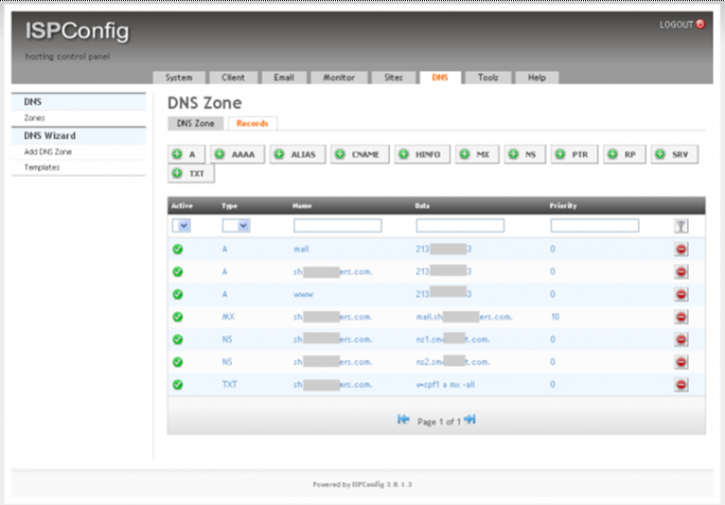Screen dimensions: 725x505
Task: Open Zones in the sidebar
Action: pyautogui.click(x=35, y=118)
